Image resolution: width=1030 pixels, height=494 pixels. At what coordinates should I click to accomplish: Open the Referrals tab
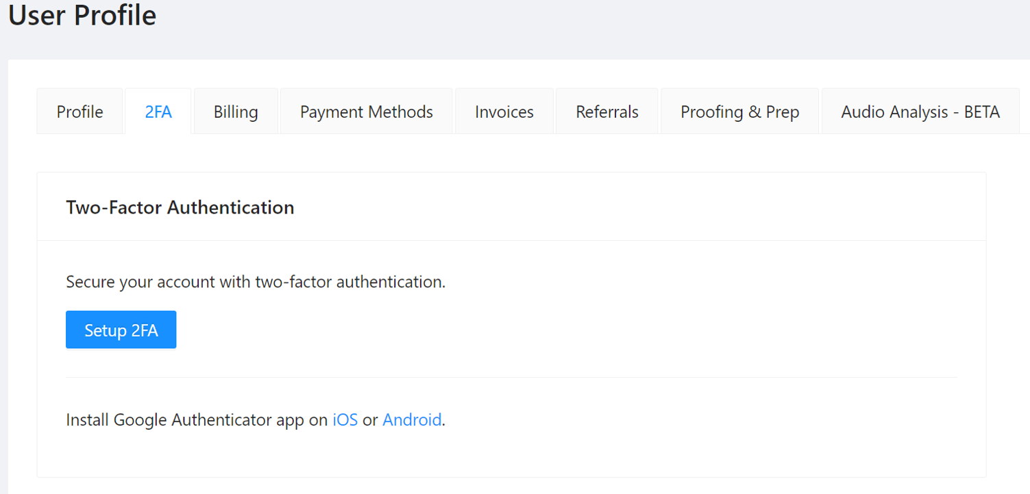[606, 111]
